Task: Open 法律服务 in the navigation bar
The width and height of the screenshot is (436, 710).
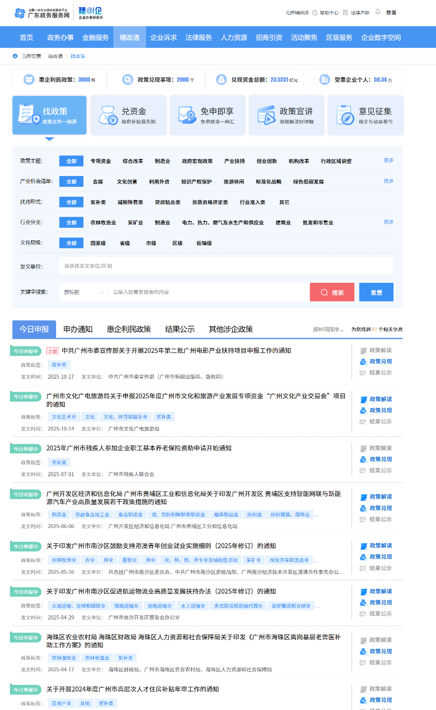Action: (198, 38)
